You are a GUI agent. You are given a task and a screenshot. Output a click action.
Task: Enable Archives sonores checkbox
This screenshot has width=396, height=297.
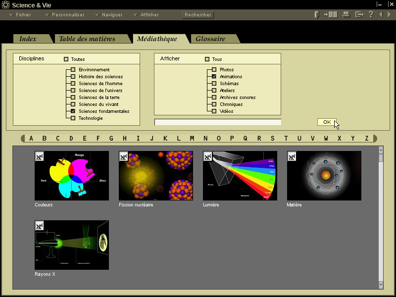(x=214, y=97)
